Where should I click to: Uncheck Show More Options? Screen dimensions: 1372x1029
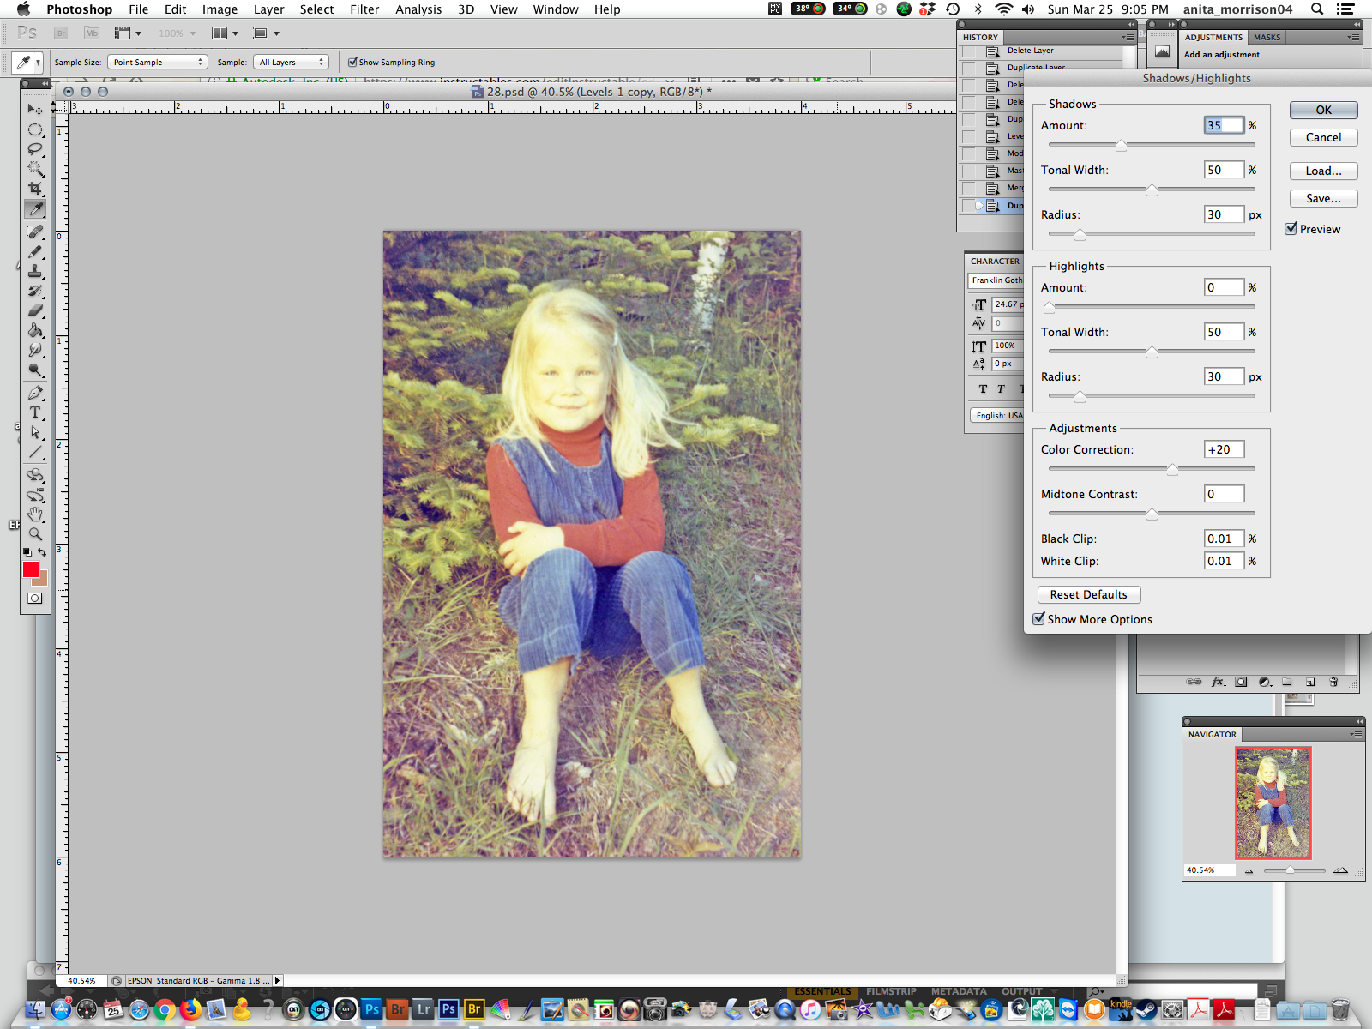click(1039, 619)
